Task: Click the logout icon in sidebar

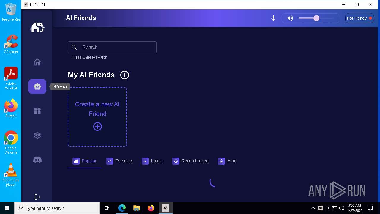Action: 37,197
